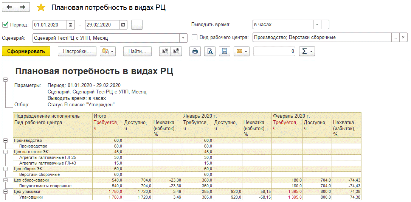Click the Сформировать button

pos(26,51)
